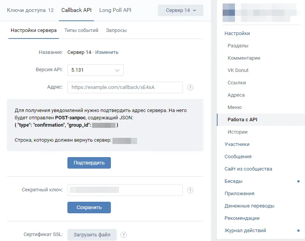Open the community avatar thumbnail
This screenshot has width=305, height=241.
tap(228, 13)
